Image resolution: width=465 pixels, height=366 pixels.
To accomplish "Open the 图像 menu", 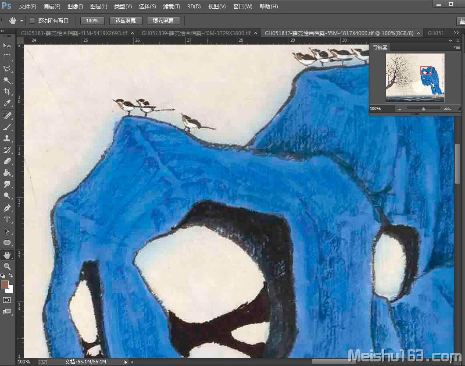I will 75,7.
